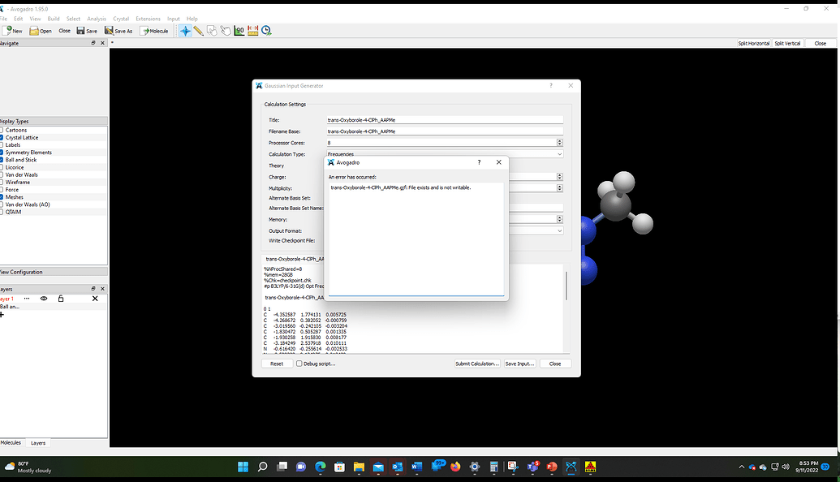Switch to the Molecules tab
This screenshot has height=482, width=840.
point(11,443)
